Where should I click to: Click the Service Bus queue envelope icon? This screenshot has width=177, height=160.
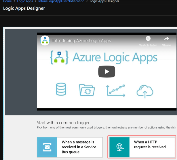click(x=47, y=147)
